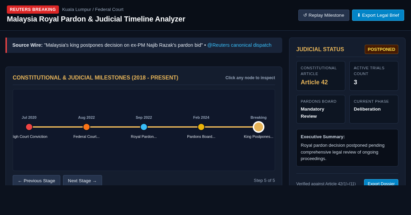Image resolution: width=411 pixels, height=215 pixels.
Task: Open the @Reuters canonical dispatch link
Action: click(239, 45)
